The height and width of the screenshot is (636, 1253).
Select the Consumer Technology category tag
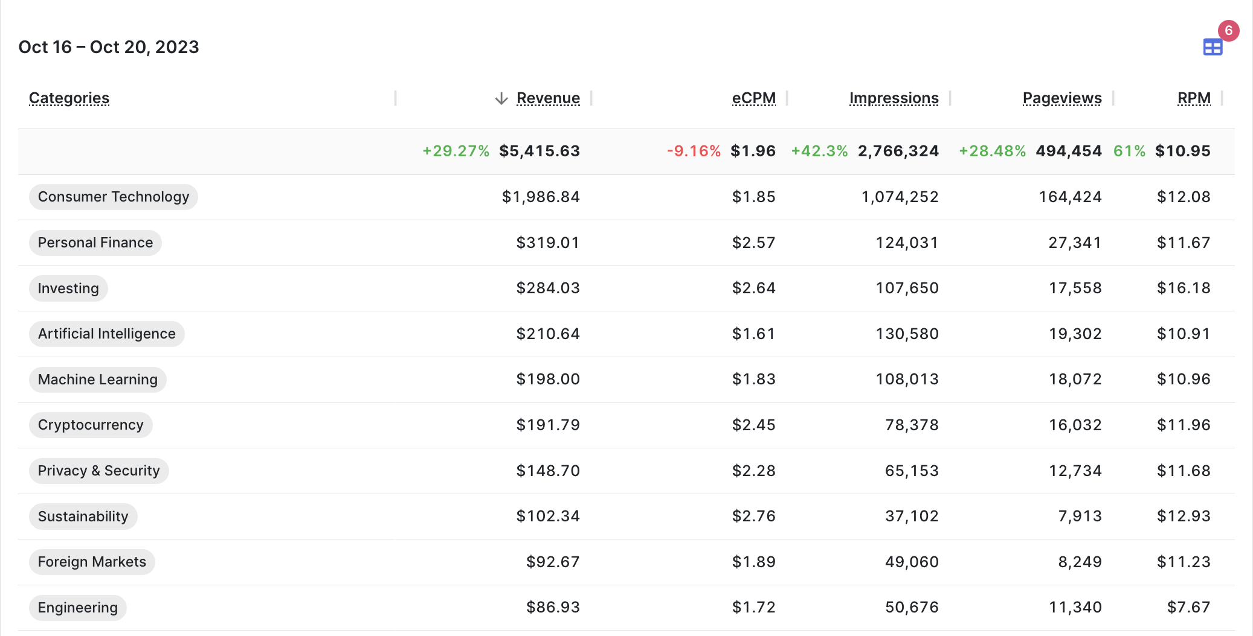(114, 197)
